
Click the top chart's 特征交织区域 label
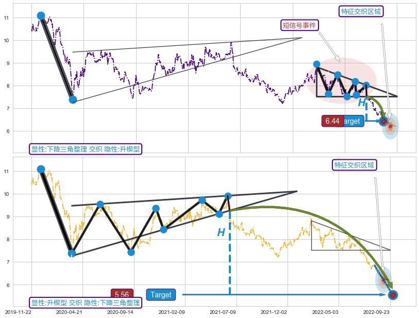(x=362, y=11)
